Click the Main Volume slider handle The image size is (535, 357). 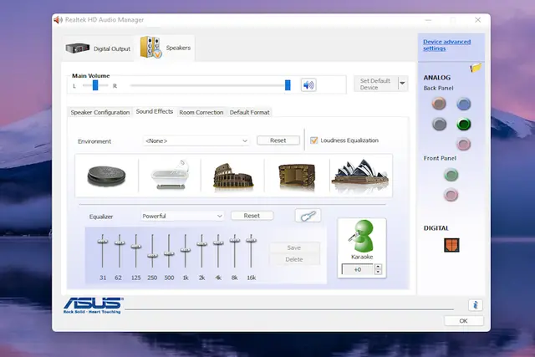click(x=288, y=85)
